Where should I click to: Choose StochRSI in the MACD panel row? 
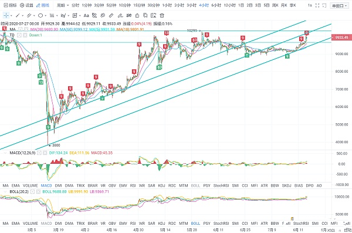[x=221, y=185]
